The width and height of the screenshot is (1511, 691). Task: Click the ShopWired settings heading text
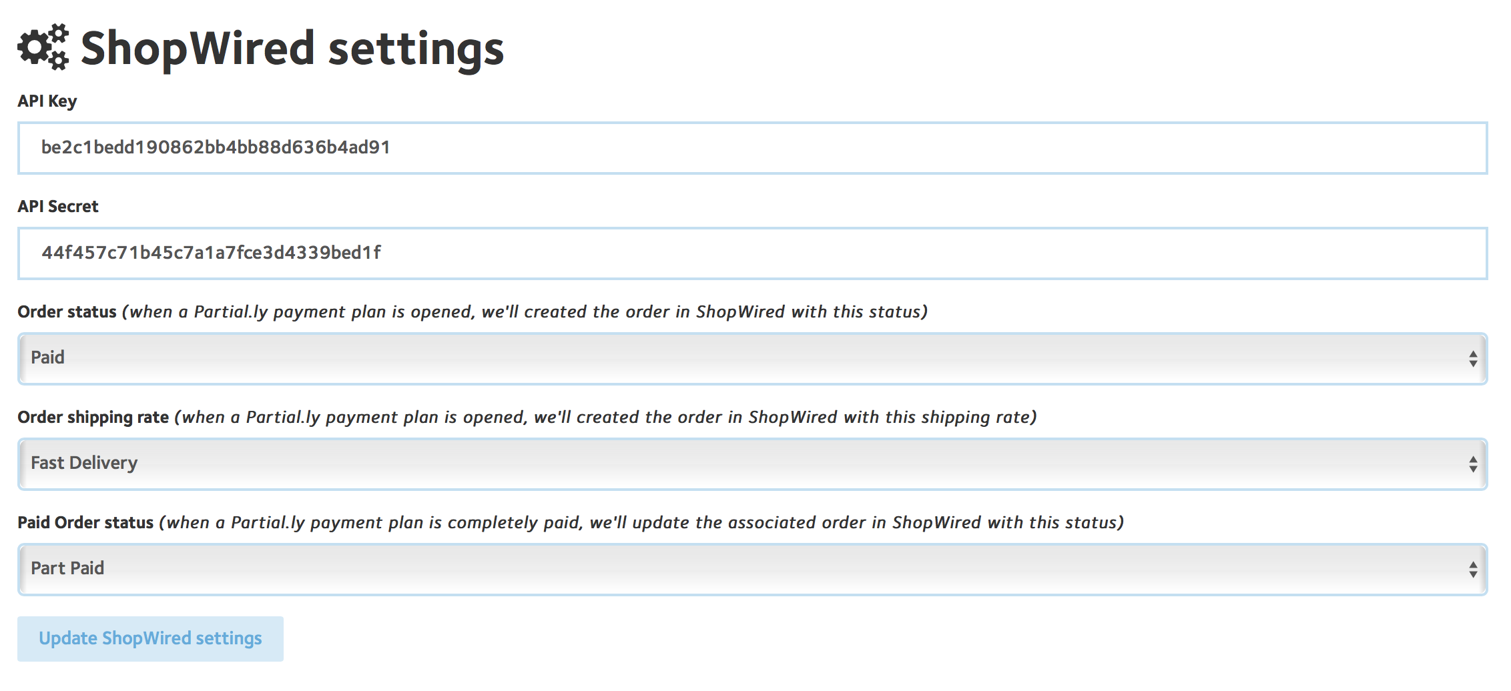[292, 49]
